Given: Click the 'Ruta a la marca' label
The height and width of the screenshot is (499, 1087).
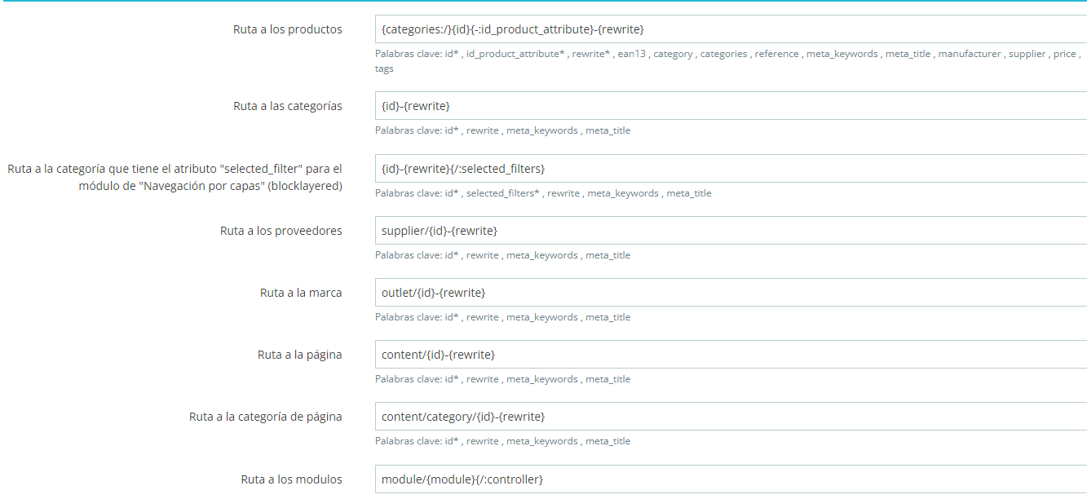Looking at the screenshot, I should coord(301,293).
